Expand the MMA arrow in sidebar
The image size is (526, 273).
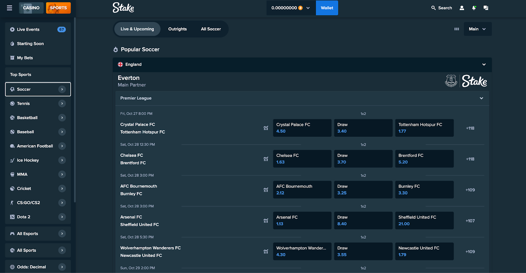(62, 174)
